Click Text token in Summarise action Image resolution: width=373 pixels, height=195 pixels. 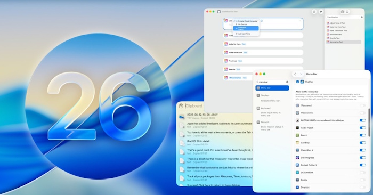coord(245,78)
